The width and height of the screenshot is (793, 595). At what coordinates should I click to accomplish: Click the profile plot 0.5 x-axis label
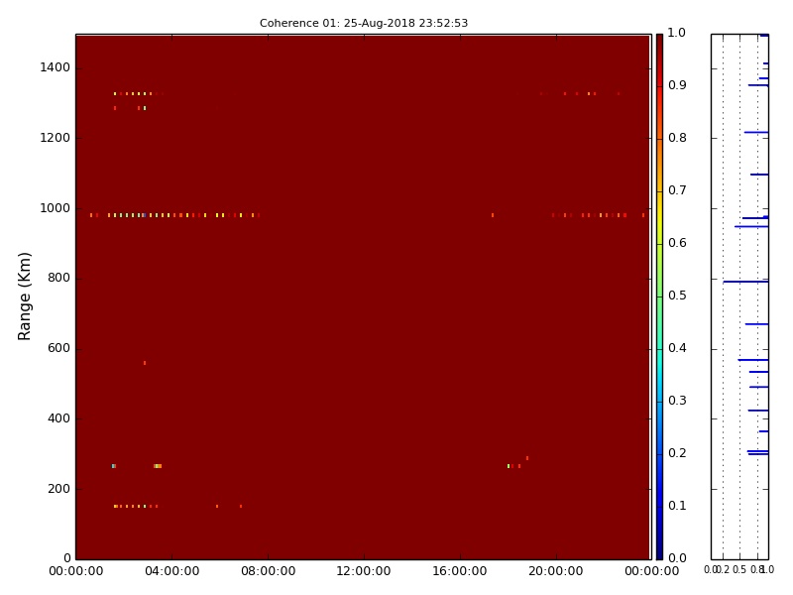click(x=739, y=570)
